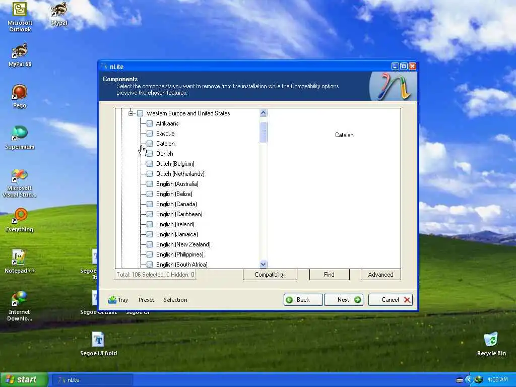Open the Preset menu
516x387 pixels.
(146, 300)
